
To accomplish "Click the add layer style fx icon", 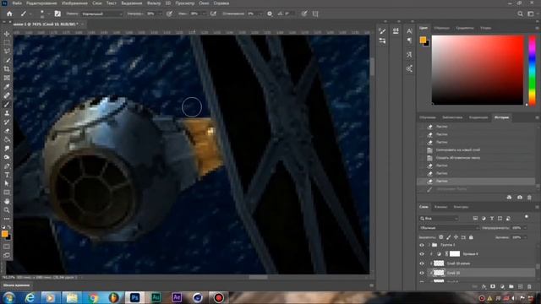I will (x=484, y=286).
